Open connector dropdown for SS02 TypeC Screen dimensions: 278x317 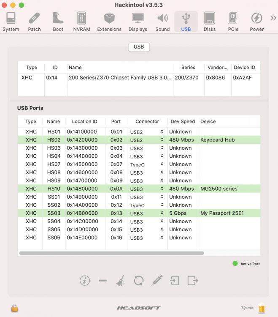pyautogui.click(x=162, y=205)
